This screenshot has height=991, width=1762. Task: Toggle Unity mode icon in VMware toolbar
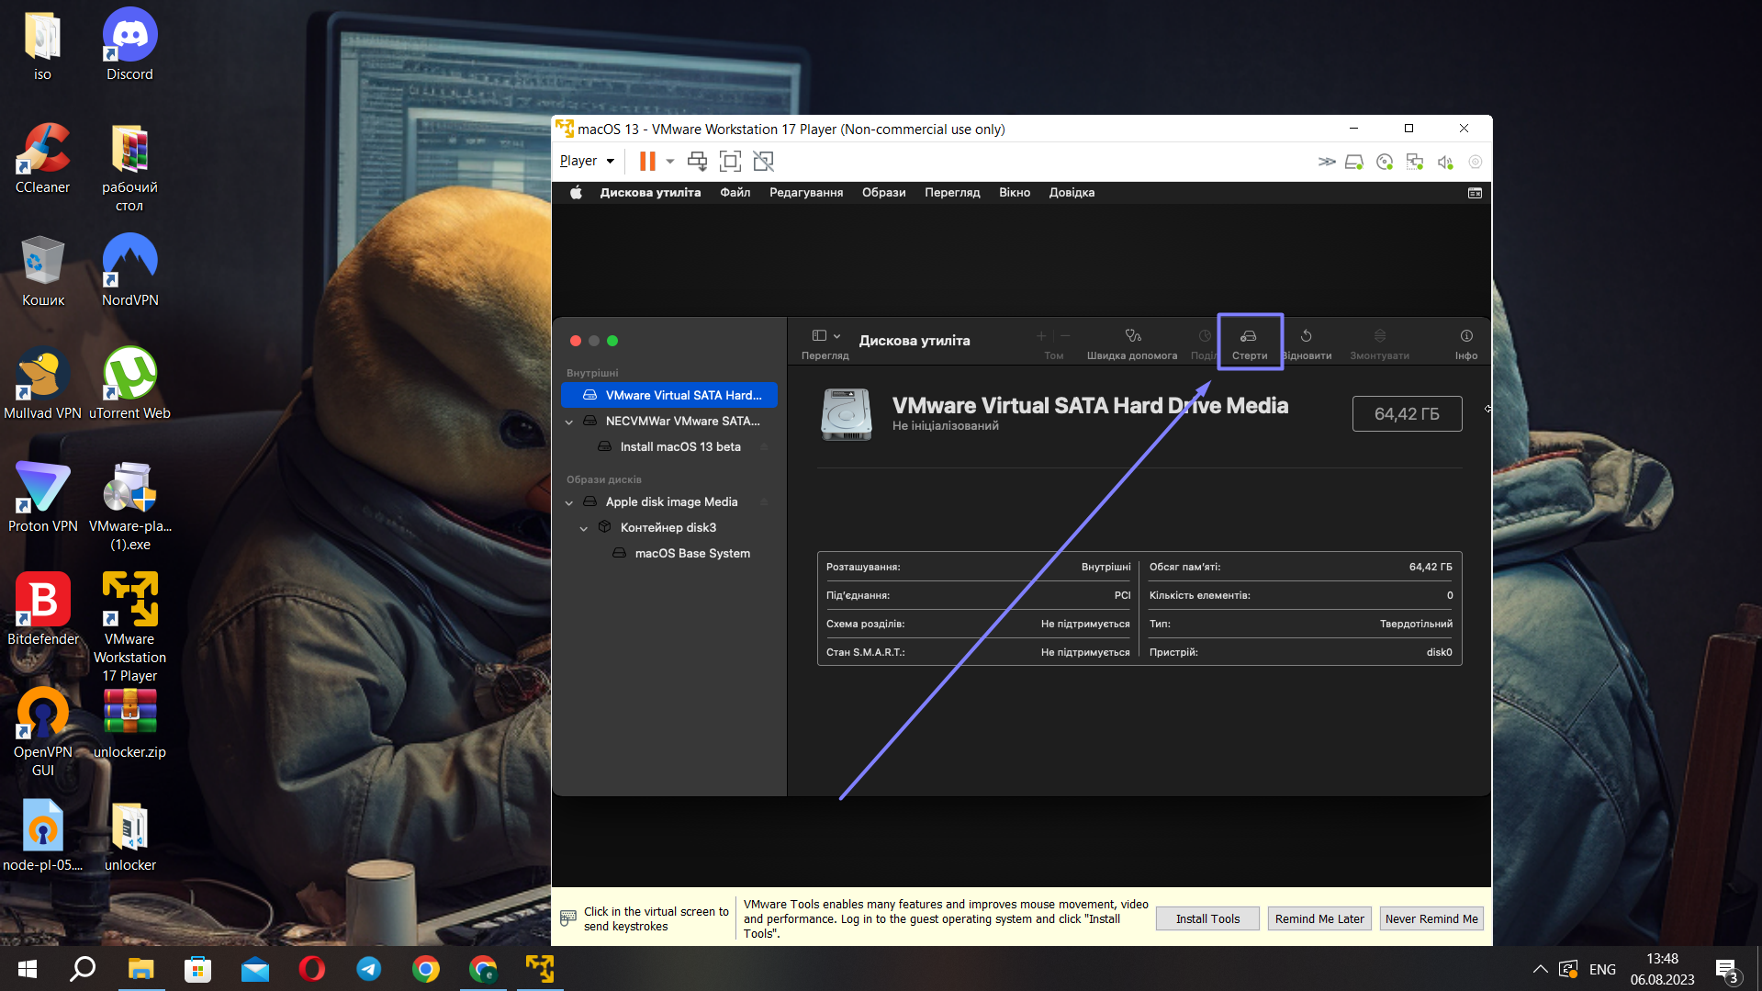[763, 162]
